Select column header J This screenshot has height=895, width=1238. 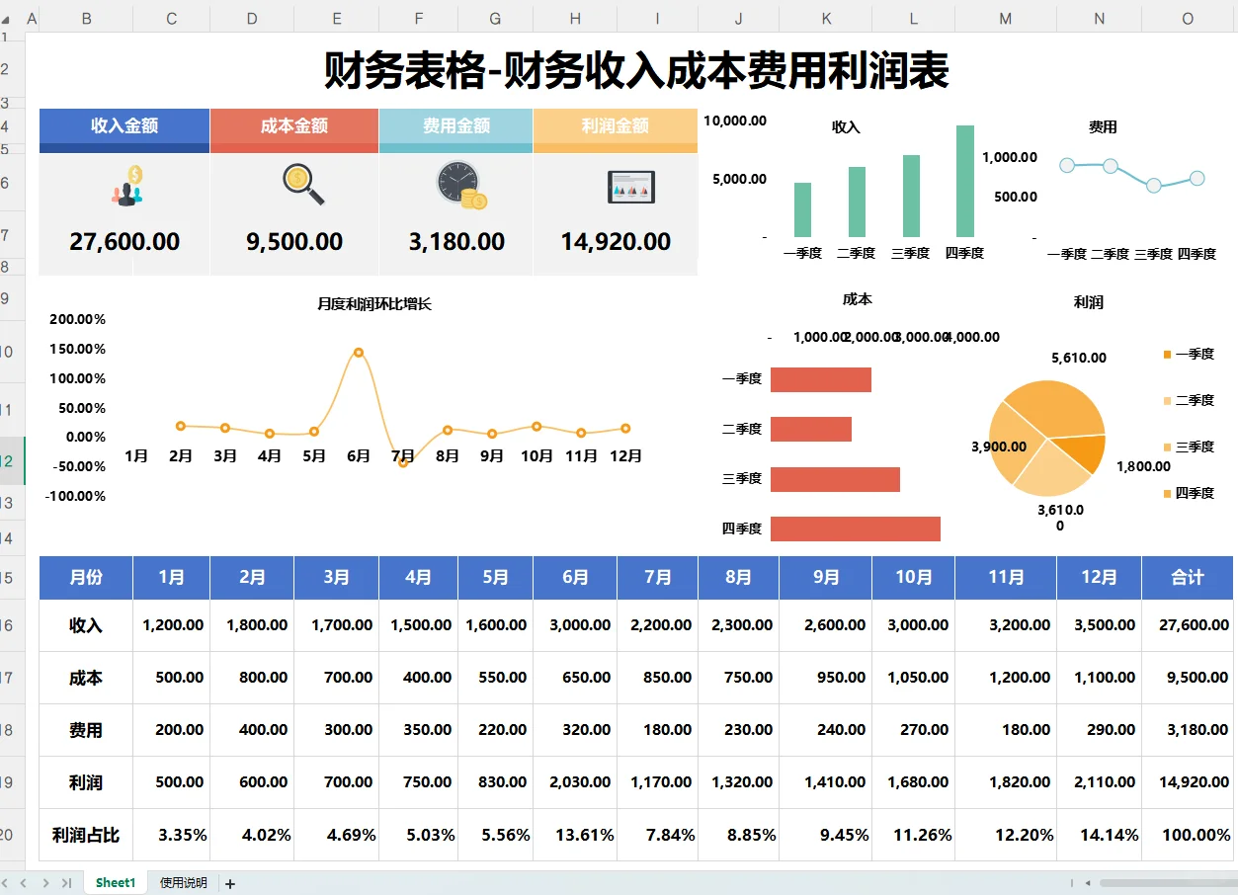point(736,18)
